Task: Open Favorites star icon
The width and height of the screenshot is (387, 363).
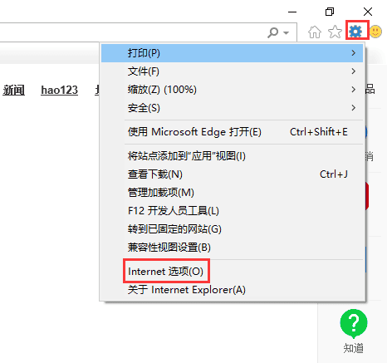Action: pos(335,32)
